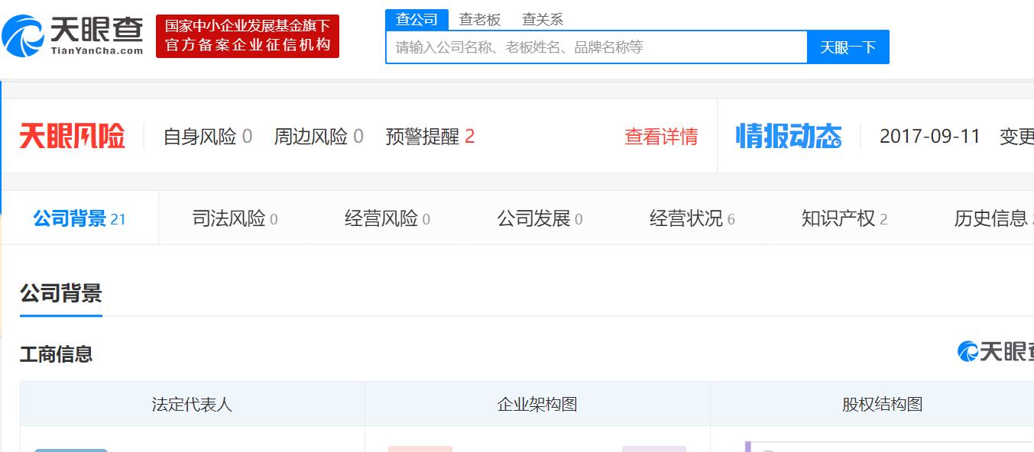Open the 司法风险 section
The image size is (1034, 452).
[x=229, y=218]
